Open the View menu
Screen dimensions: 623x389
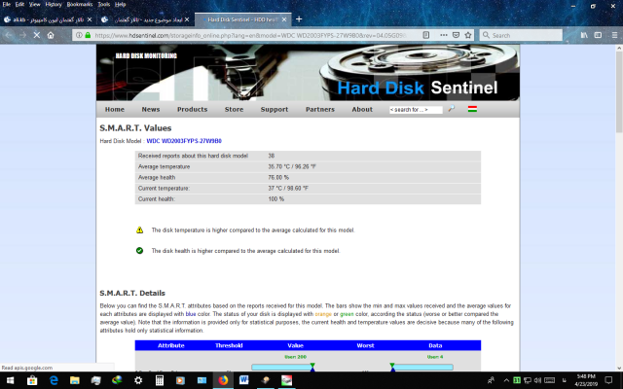pos(35,4)
